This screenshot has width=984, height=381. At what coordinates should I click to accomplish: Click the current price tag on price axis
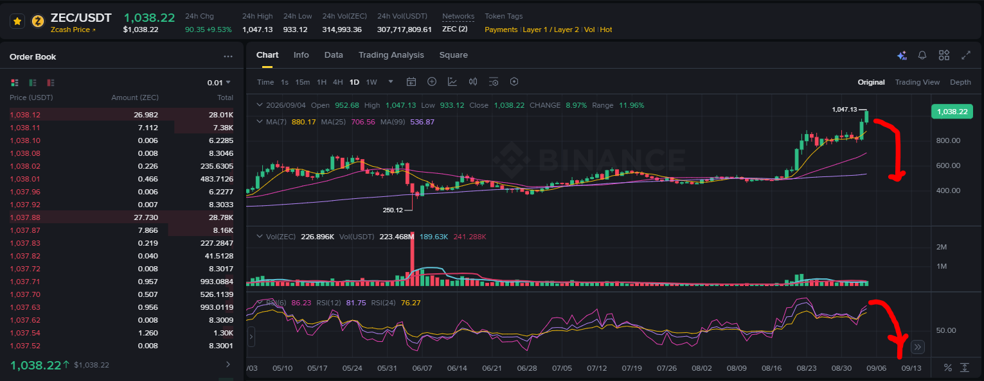pyautogui.click(x=952, y=112)
